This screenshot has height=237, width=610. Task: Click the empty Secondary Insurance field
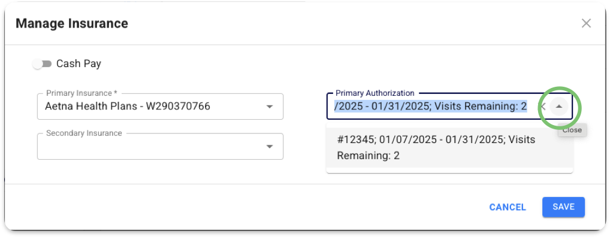click(x=160, y=147)
